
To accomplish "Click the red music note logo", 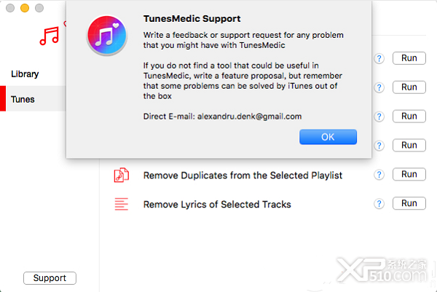I will [x=50, y=36].
